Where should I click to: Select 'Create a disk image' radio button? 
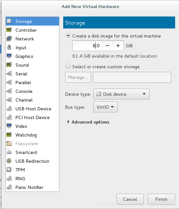pyautogui.click(x=68, y=36)
